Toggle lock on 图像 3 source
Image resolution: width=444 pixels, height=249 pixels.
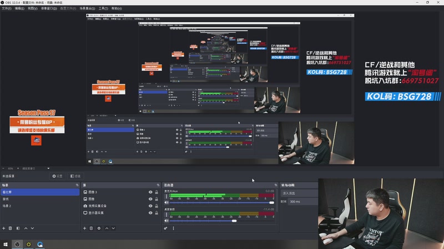pos(157,192)
